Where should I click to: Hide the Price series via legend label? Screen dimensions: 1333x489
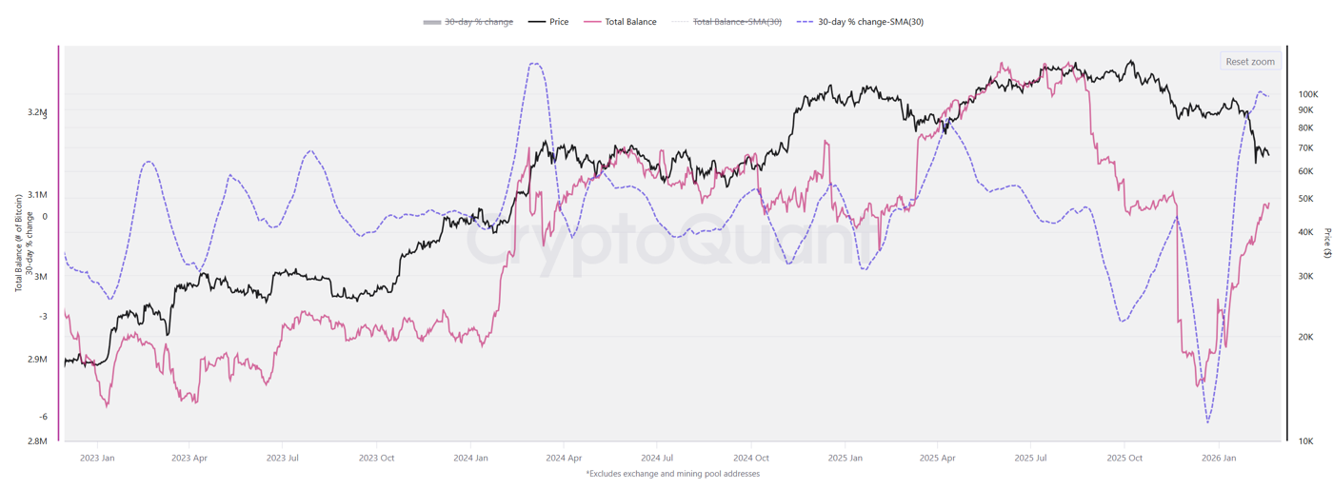(559, 22)
